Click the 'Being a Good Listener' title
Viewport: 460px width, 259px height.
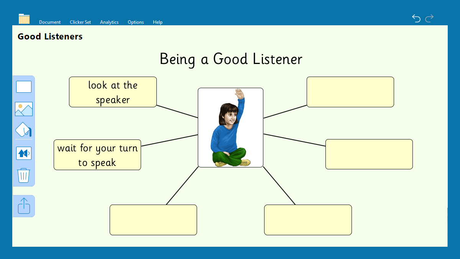pyautogui.click(x=231, y=59)
